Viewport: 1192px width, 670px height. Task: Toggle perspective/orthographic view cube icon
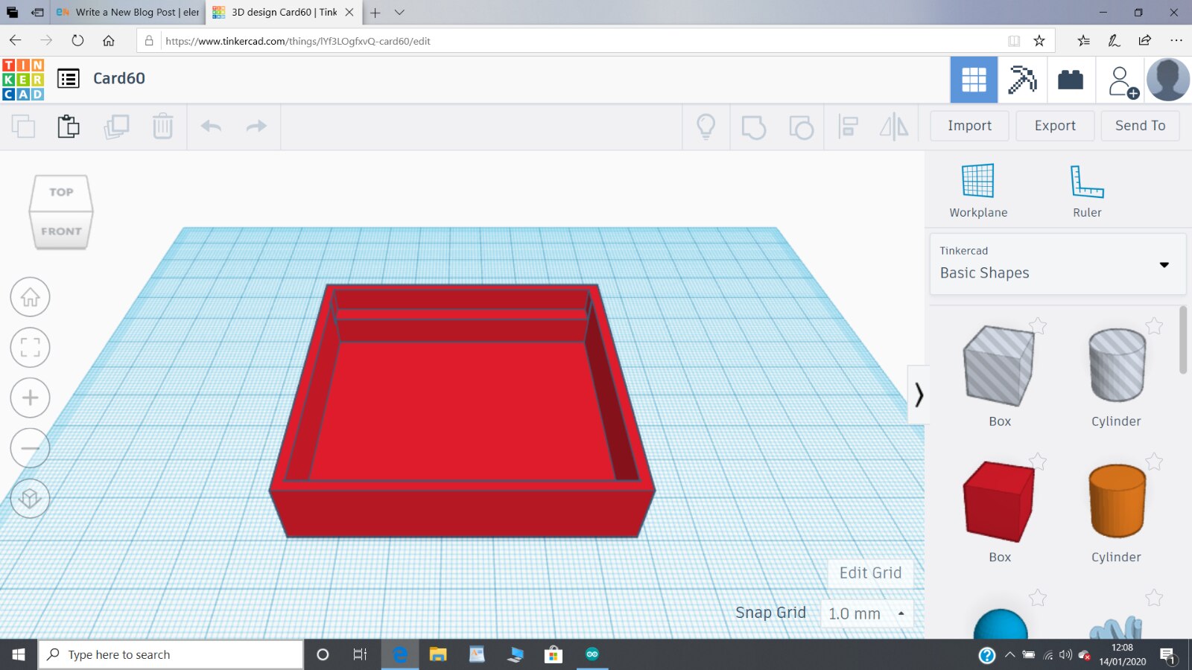(30, 498)
